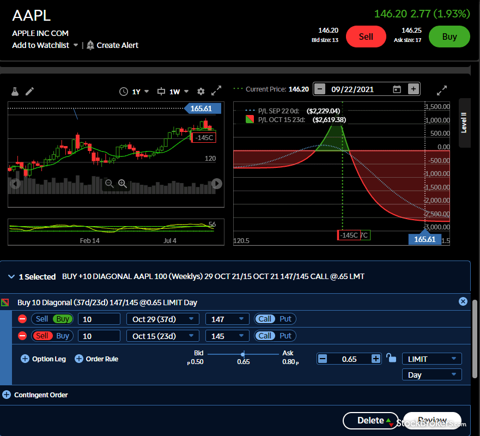Set the Oct 15 leg to Buy
Viewport: 480px width, 436px height.
coord(63,336)
